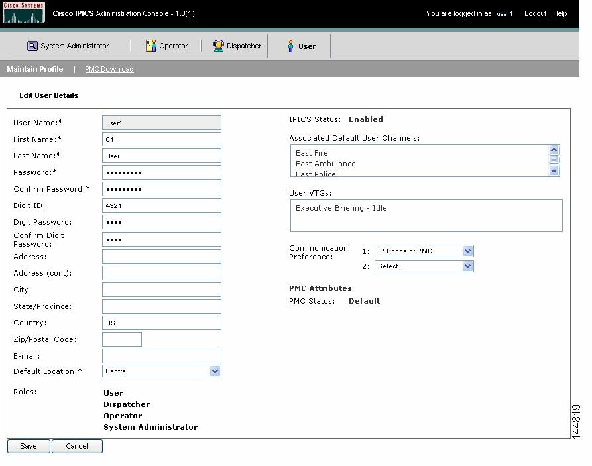Image resolution: width=592 pixels, height=466 pixels.
Task: Click the User tab person icon
Action: (x=290, y=46)
